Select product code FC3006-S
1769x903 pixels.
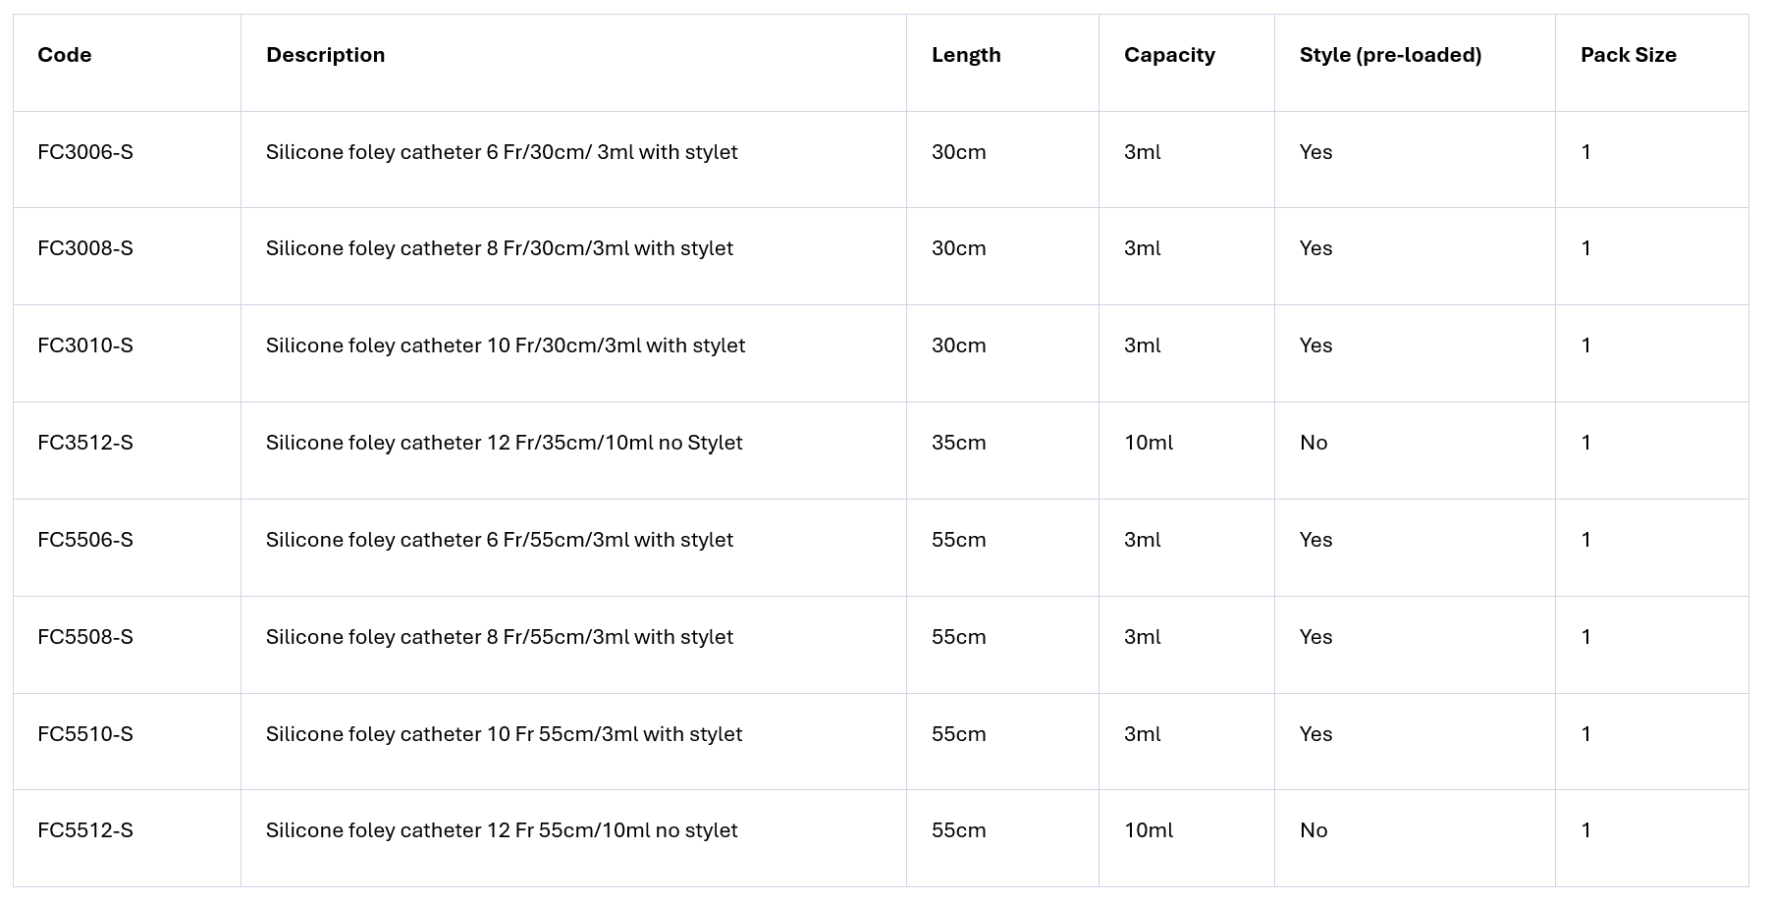coord(85,152)
